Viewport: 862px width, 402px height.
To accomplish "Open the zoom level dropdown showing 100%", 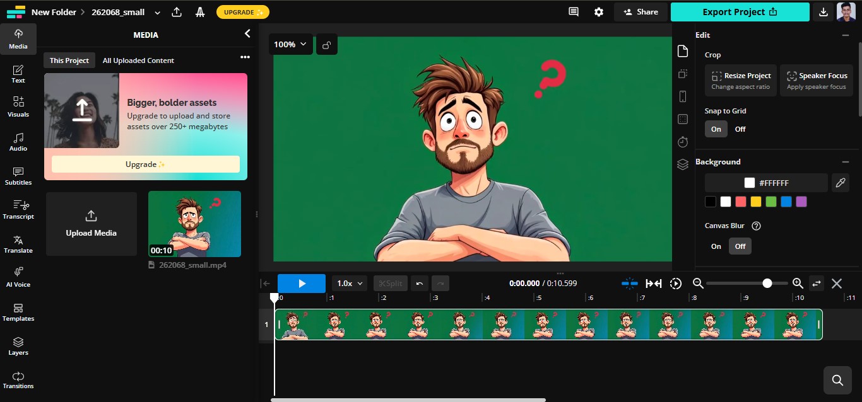I will [290, 44].
